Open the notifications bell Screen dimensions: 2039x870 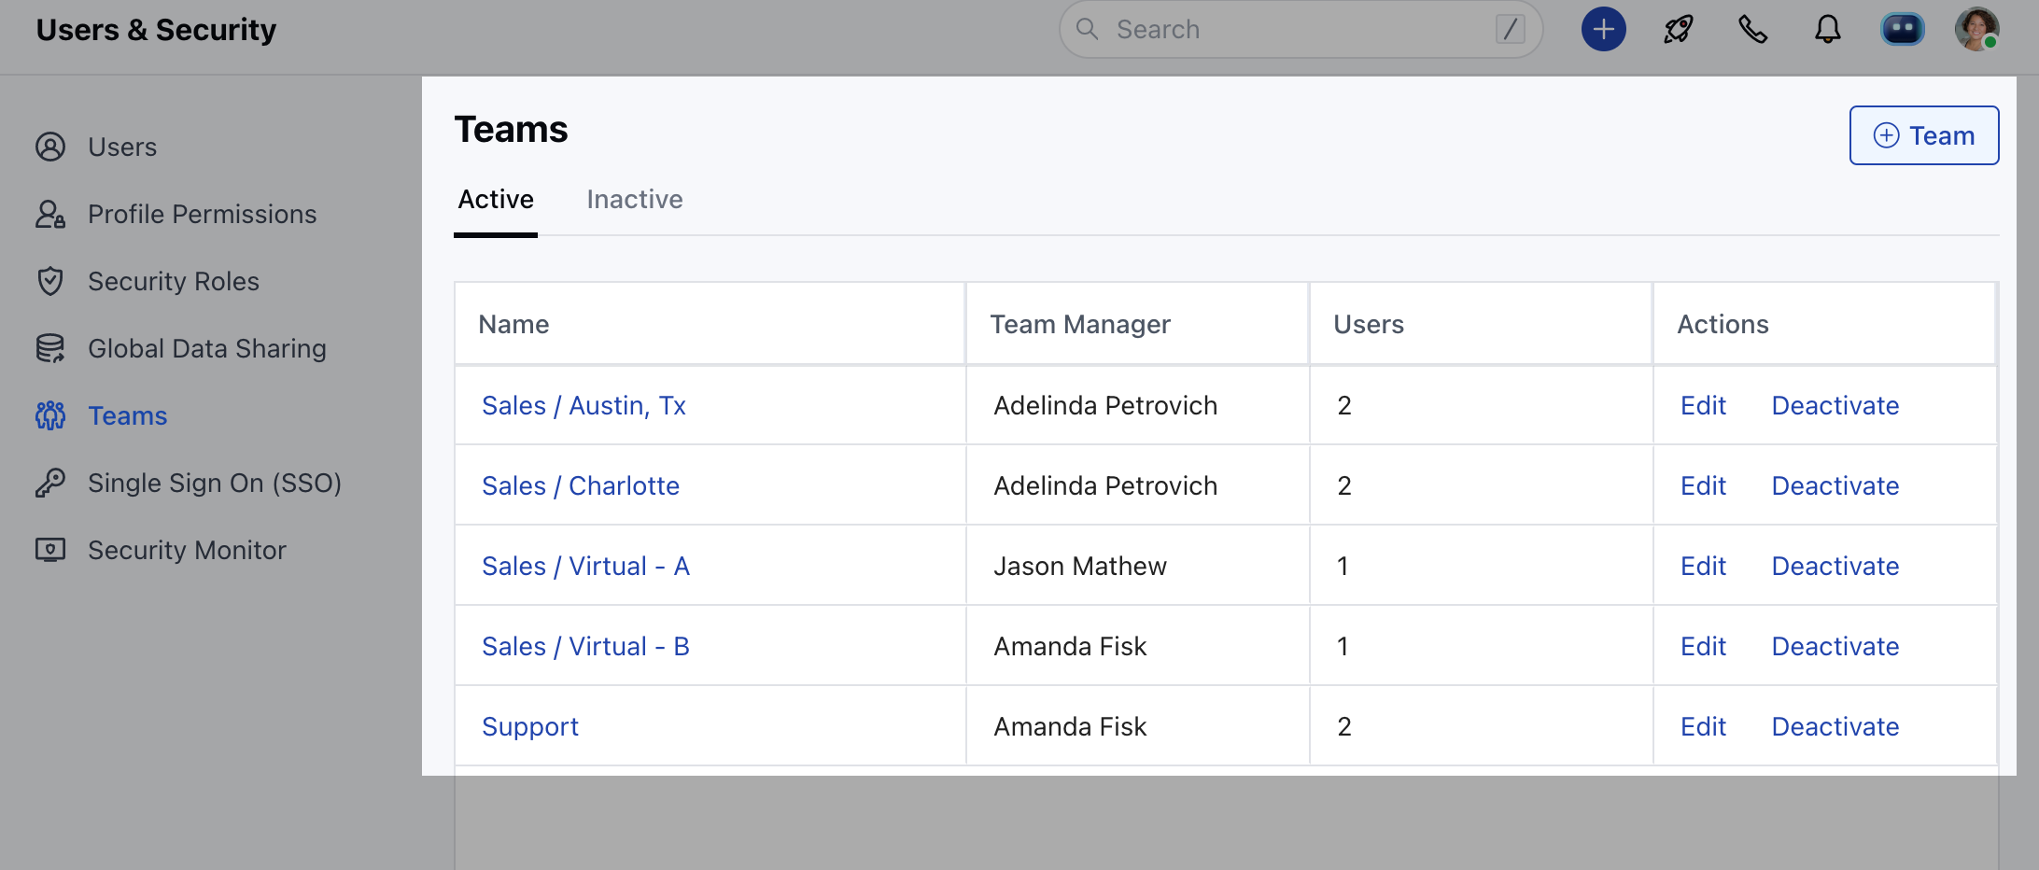[1827, 30]
